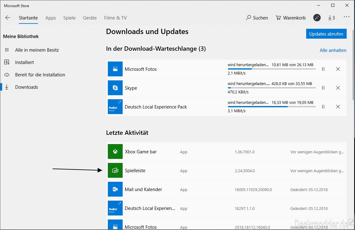The width and height of the screenshot is (355, 230).
Task: Click the Skype name in the download queue
Action: tap(131, 88)
